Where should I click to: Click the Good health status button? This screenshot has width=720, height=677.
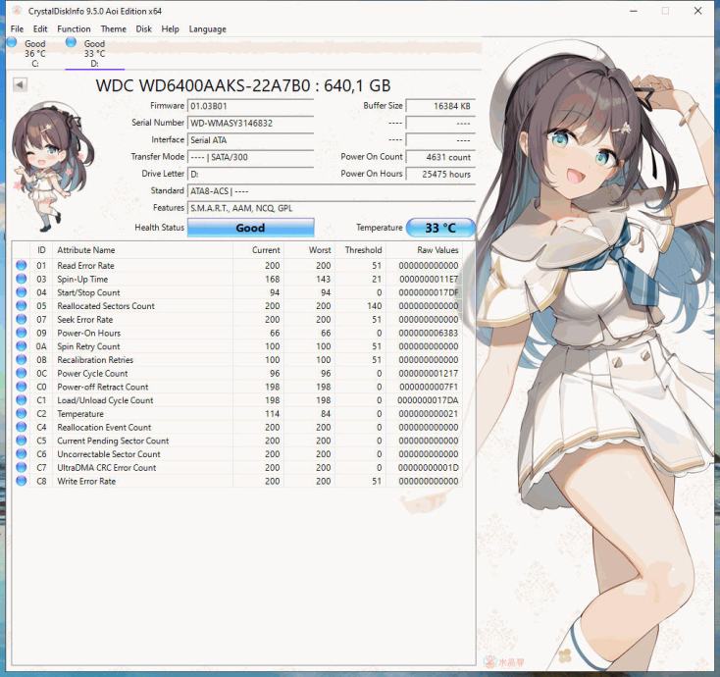tap(250, 228)
